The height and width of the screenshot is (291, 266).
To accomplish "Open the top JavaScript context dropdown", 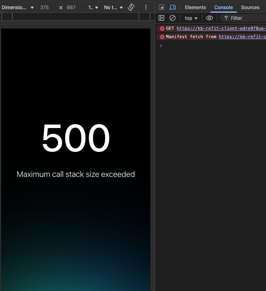I will pos(191,18).
